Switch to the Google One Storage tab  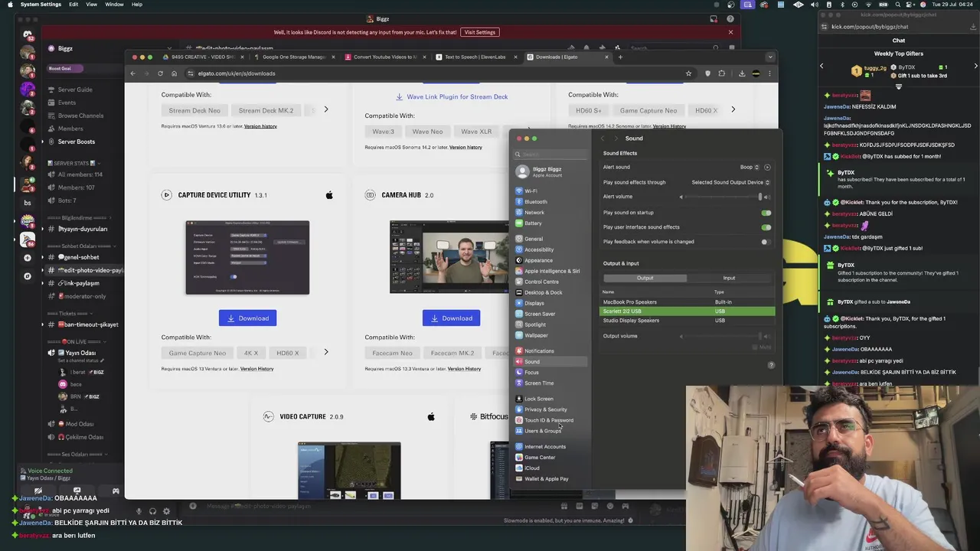(294, 57)
